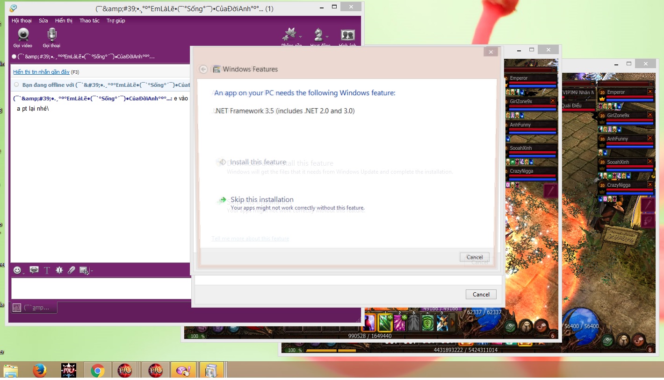The height and width of the screenshot is (380, 664).
Task: Open File Explorer from the taskbar
Action: tap(11, 371)
